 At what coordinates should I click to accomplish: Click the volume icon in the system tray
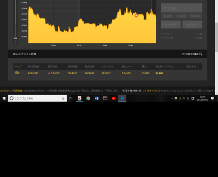(184, 98)
